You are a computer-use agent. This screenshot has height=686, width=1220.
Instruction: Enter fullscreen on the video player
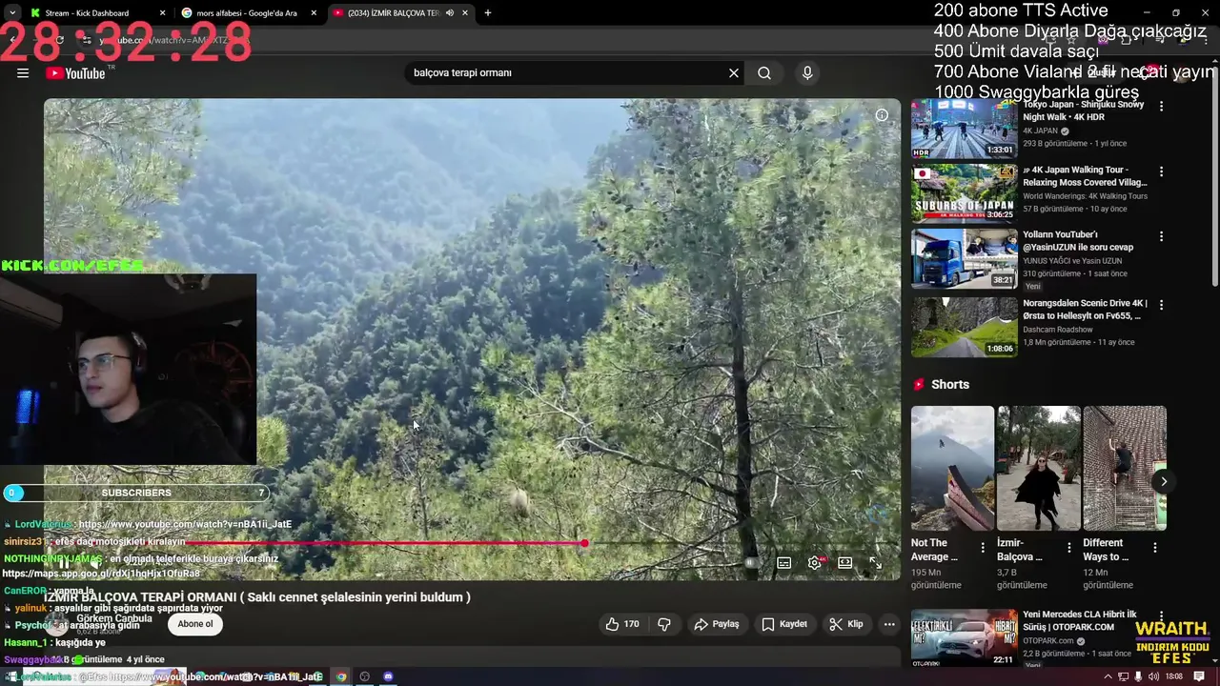(x=875, y=563)
